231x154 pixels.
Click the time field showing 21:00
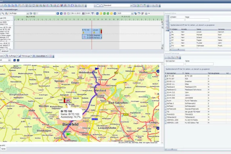coord(88,13)
